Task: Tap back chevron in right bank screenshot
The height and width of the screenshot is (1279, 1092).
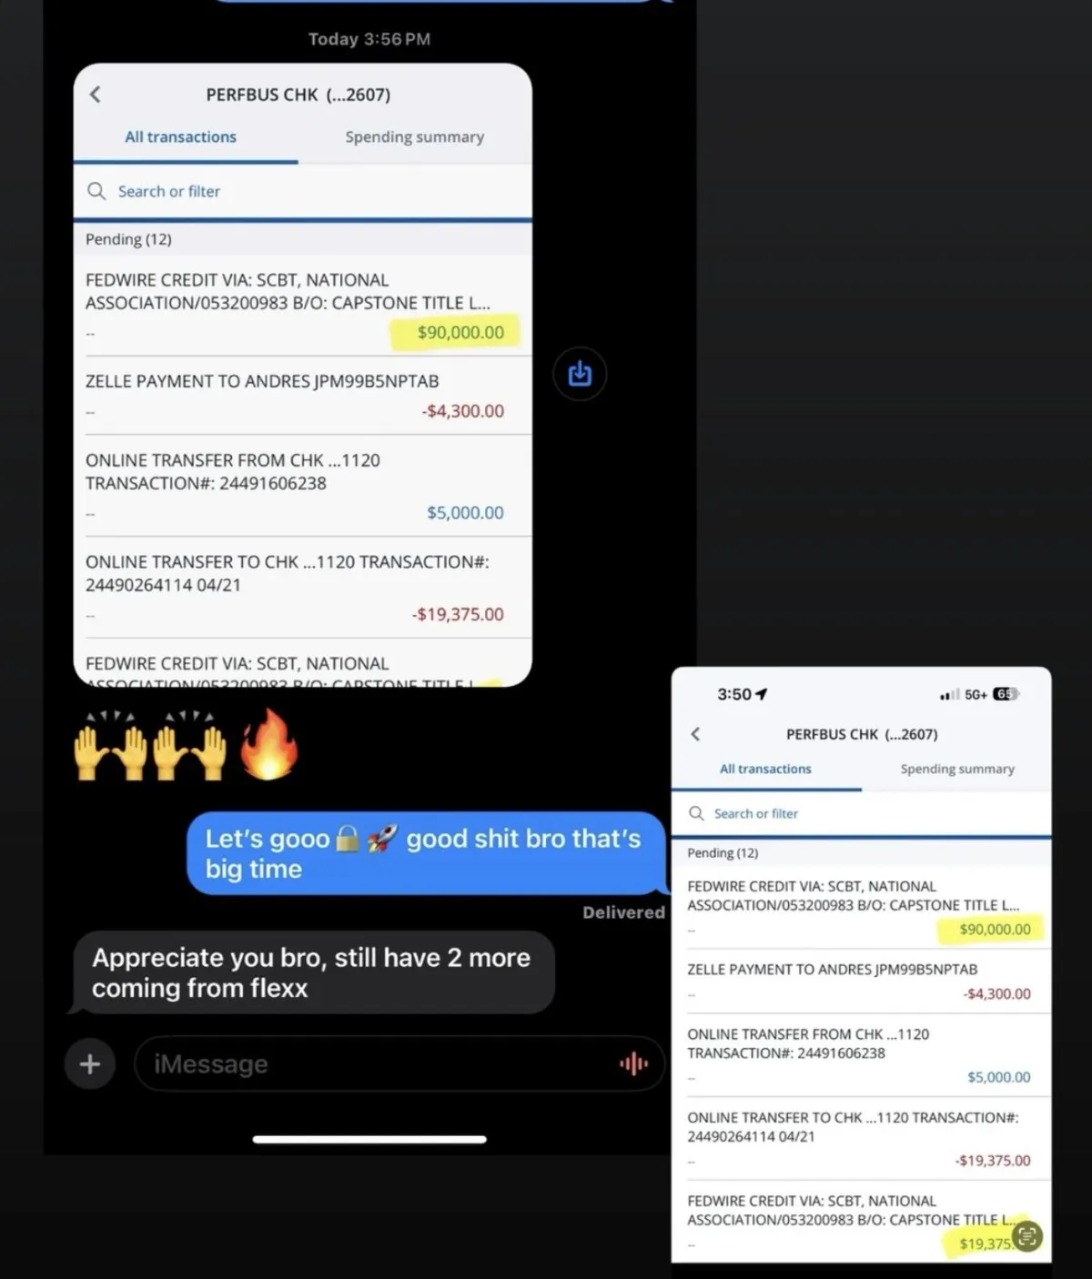Action: 696,734
